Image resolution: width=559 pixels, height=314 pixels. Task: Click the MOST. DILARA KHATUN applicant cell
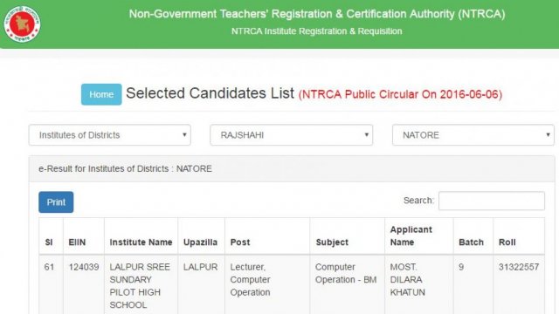(419, 280)
